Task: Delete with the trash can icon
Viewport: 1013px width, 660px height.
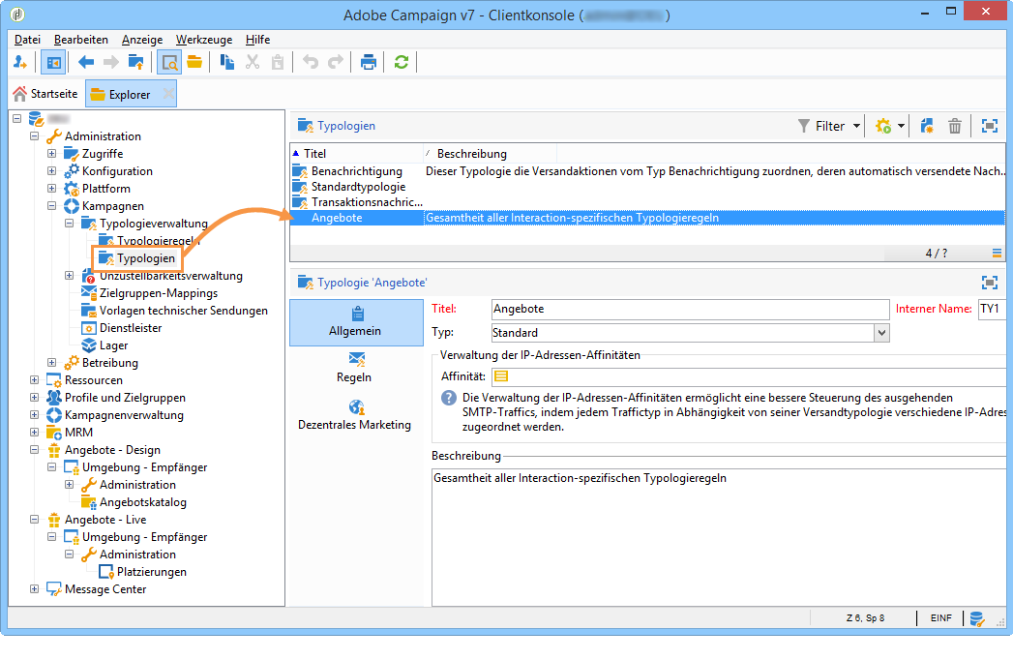Action: (955, 126)
